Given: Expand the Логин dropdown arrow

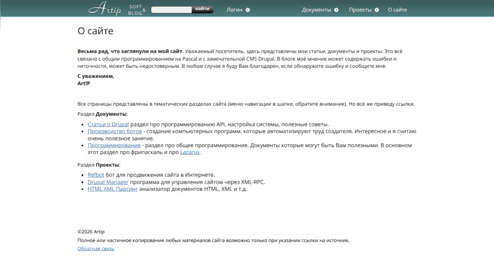Looking at the screenshot, I should [248, 10].
